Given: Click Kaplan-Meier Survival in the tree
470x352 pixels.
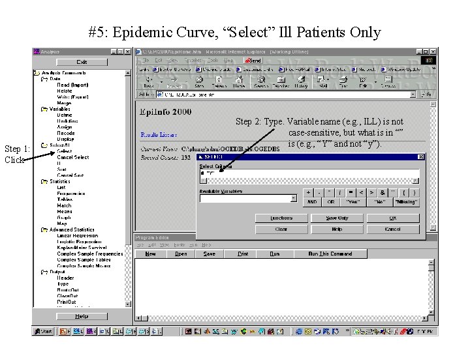Looking at the screenshot, I should pyautogui.click(x=82, y=248).
